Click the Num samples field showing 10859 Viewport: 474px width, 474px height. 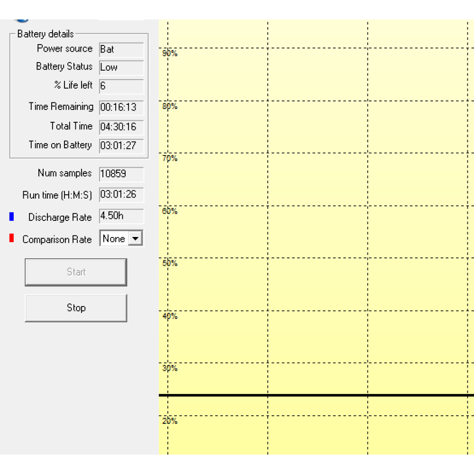point(121,173)
